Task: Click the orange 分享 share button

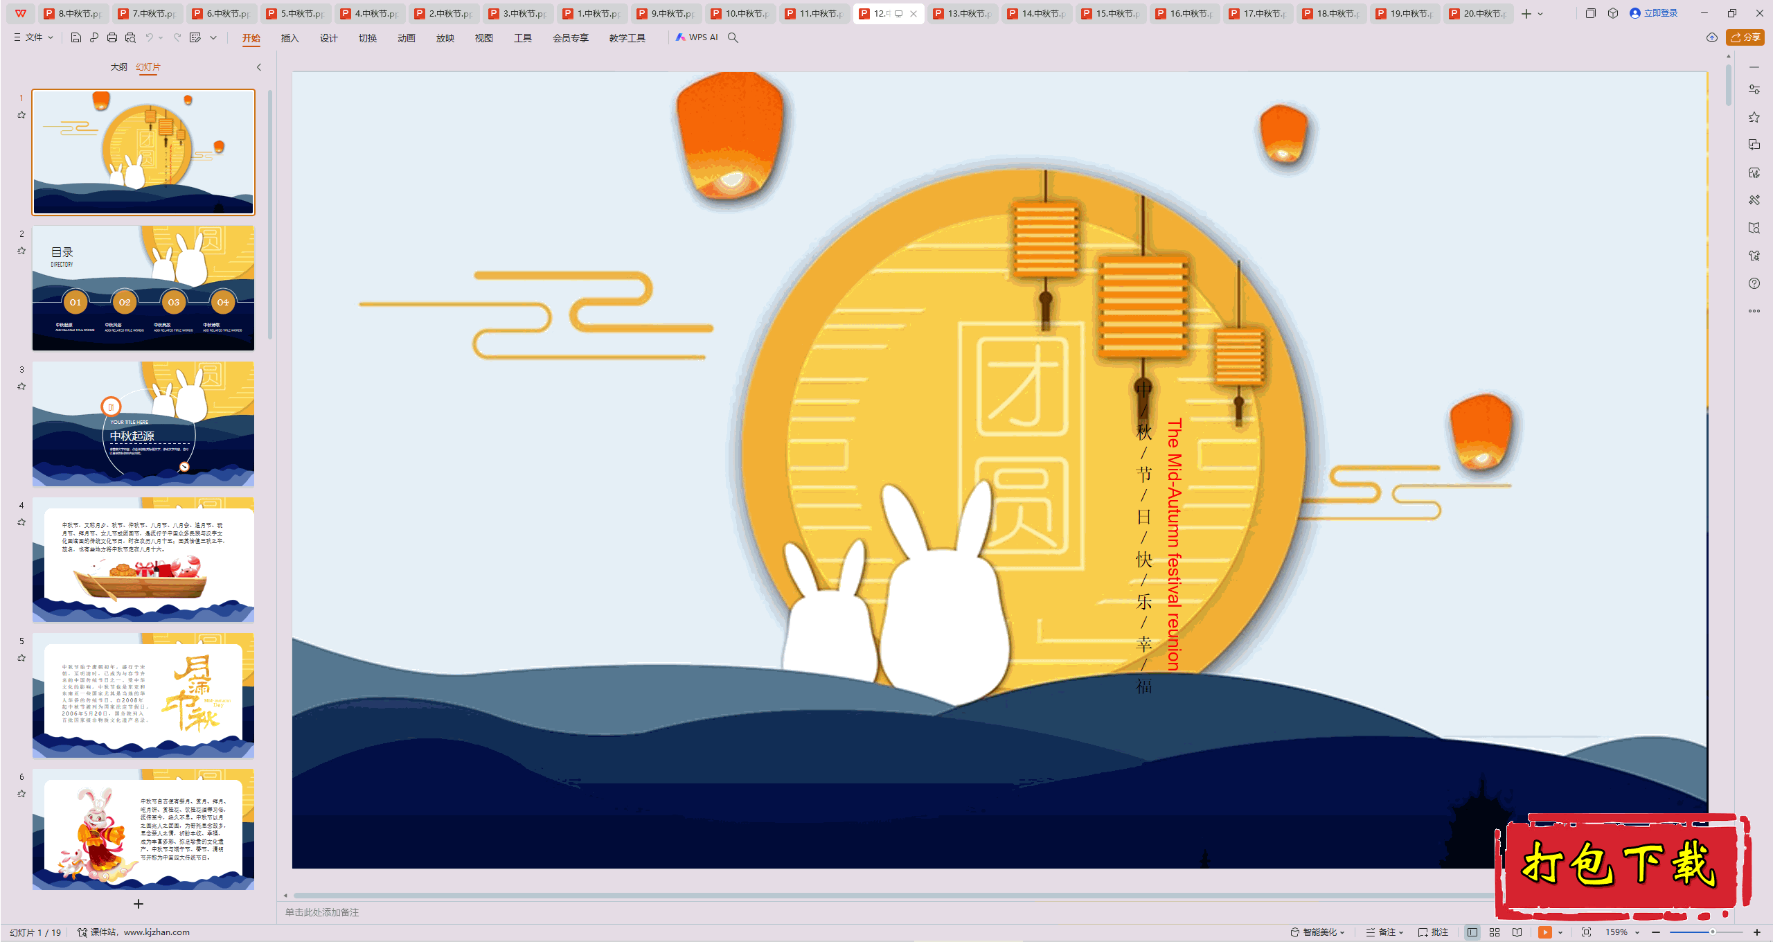Action: point(1745,37)
